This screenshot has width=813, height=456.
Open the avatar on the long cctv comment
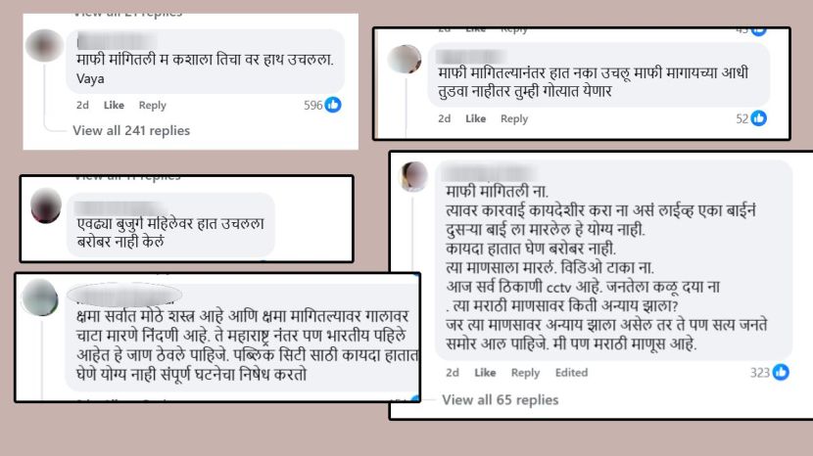413,176
